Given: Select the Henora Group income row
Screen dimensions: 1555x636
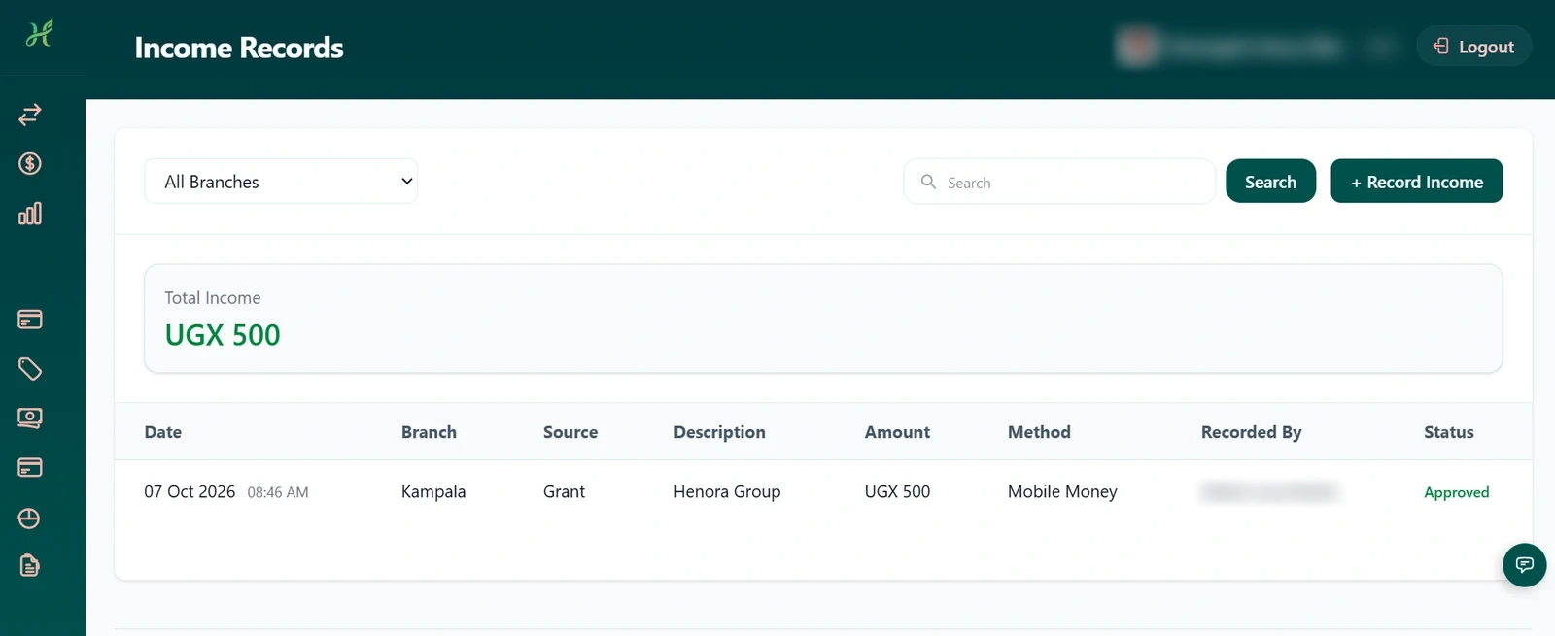Looking at the screenshot, I should click(823, 492).
